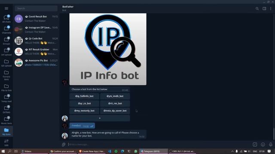The image size is (275, 154).
Task: Click the QR code avatar thumbnail
Action: tap(18, 41)
